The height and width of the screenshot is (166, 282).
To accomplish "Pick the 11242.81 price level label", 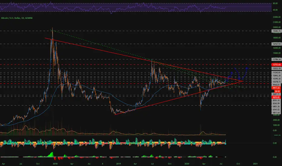I will [x=277, y=72].
